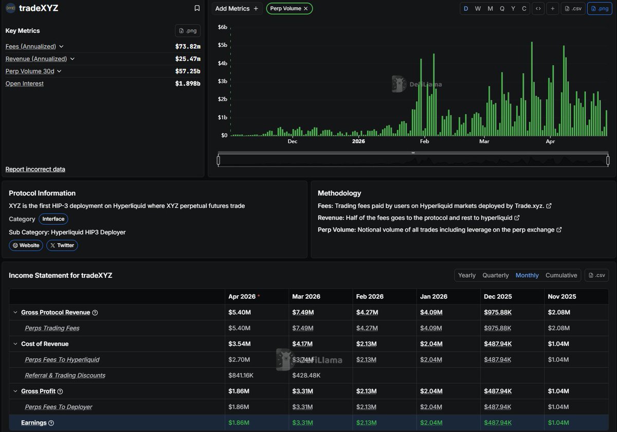The image size is (617, 432).
Task: Collapse the Gross Protocol Revenue row
Action: (x=15, y=312)
